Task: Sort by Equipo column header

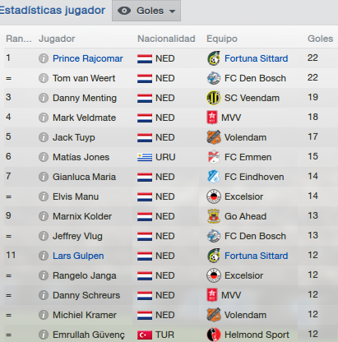Action: tap(222, 39)
